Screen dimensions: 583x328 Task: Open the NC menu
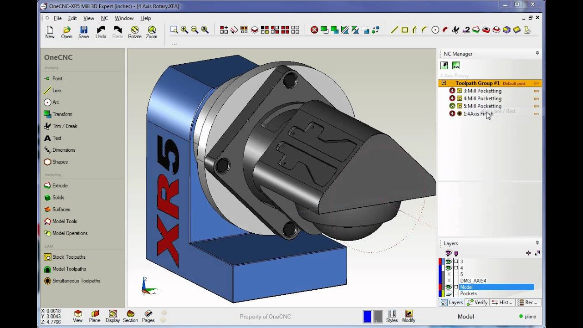[x=105, y=18]
